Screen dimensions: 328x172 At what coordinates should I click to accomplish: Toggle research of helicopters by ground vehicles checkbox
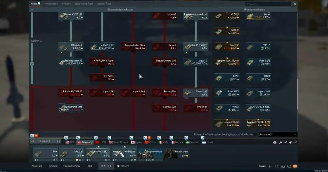[256, 134]
